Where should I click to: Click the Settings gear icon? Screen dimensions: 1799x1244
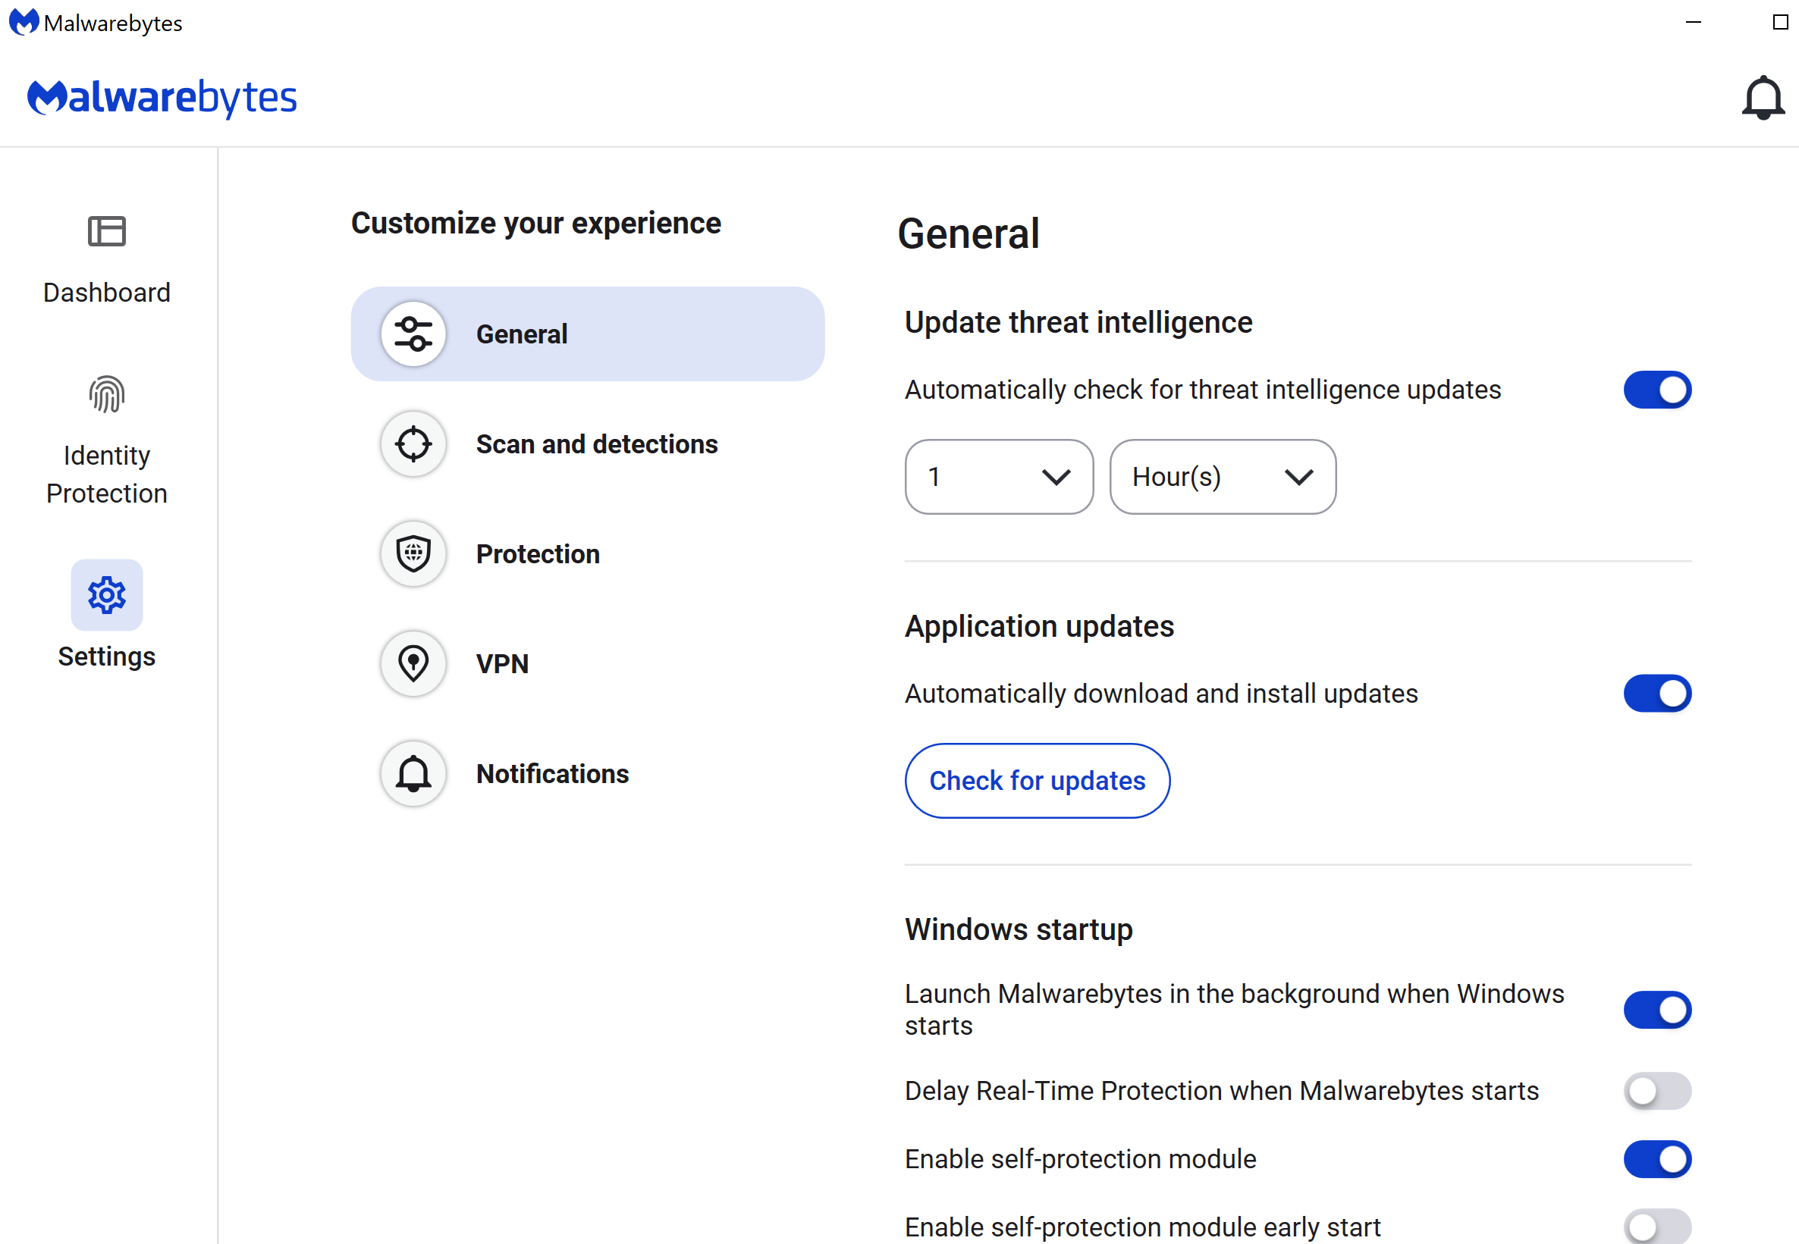107,596
